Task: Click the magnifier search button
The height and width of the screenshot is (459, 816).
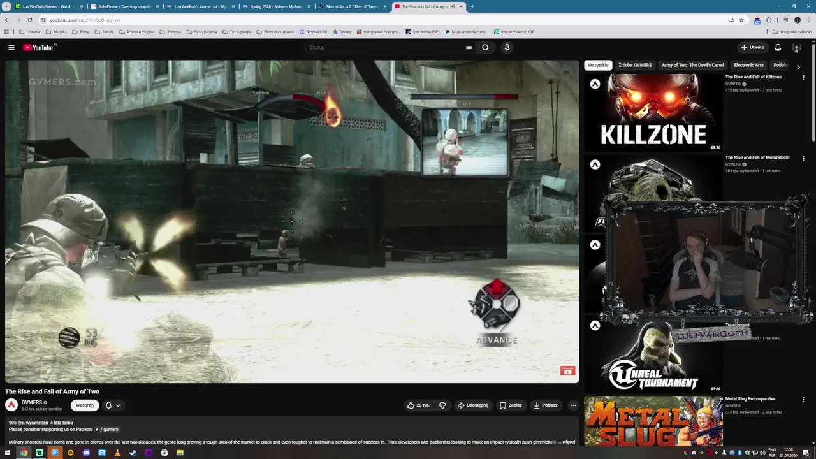Action: (x=485, y=47)
